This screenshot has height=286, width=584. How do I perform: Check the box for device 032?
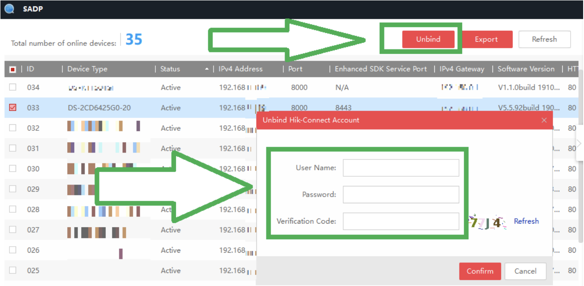coord(13,128)
